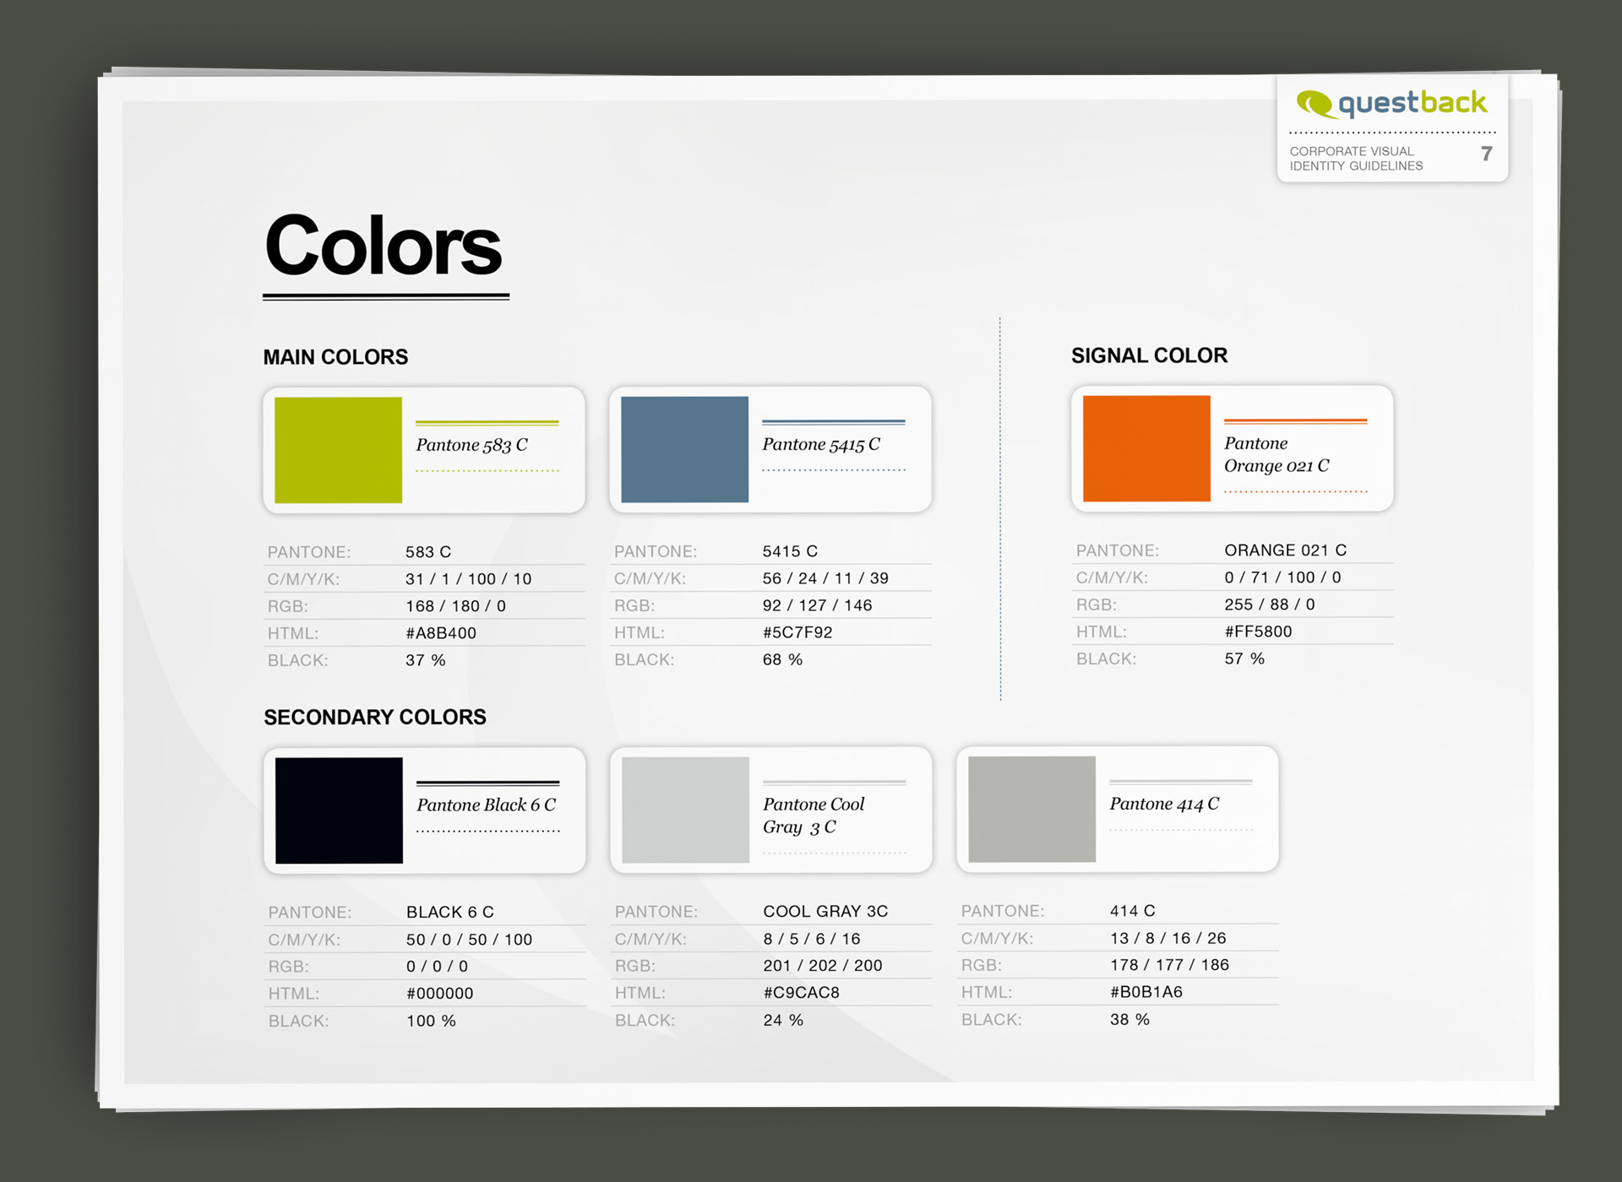Click the Pantone 5415 C blue swatch
This screenshot has height=1182, width=1622.
(x=684, y=449)
